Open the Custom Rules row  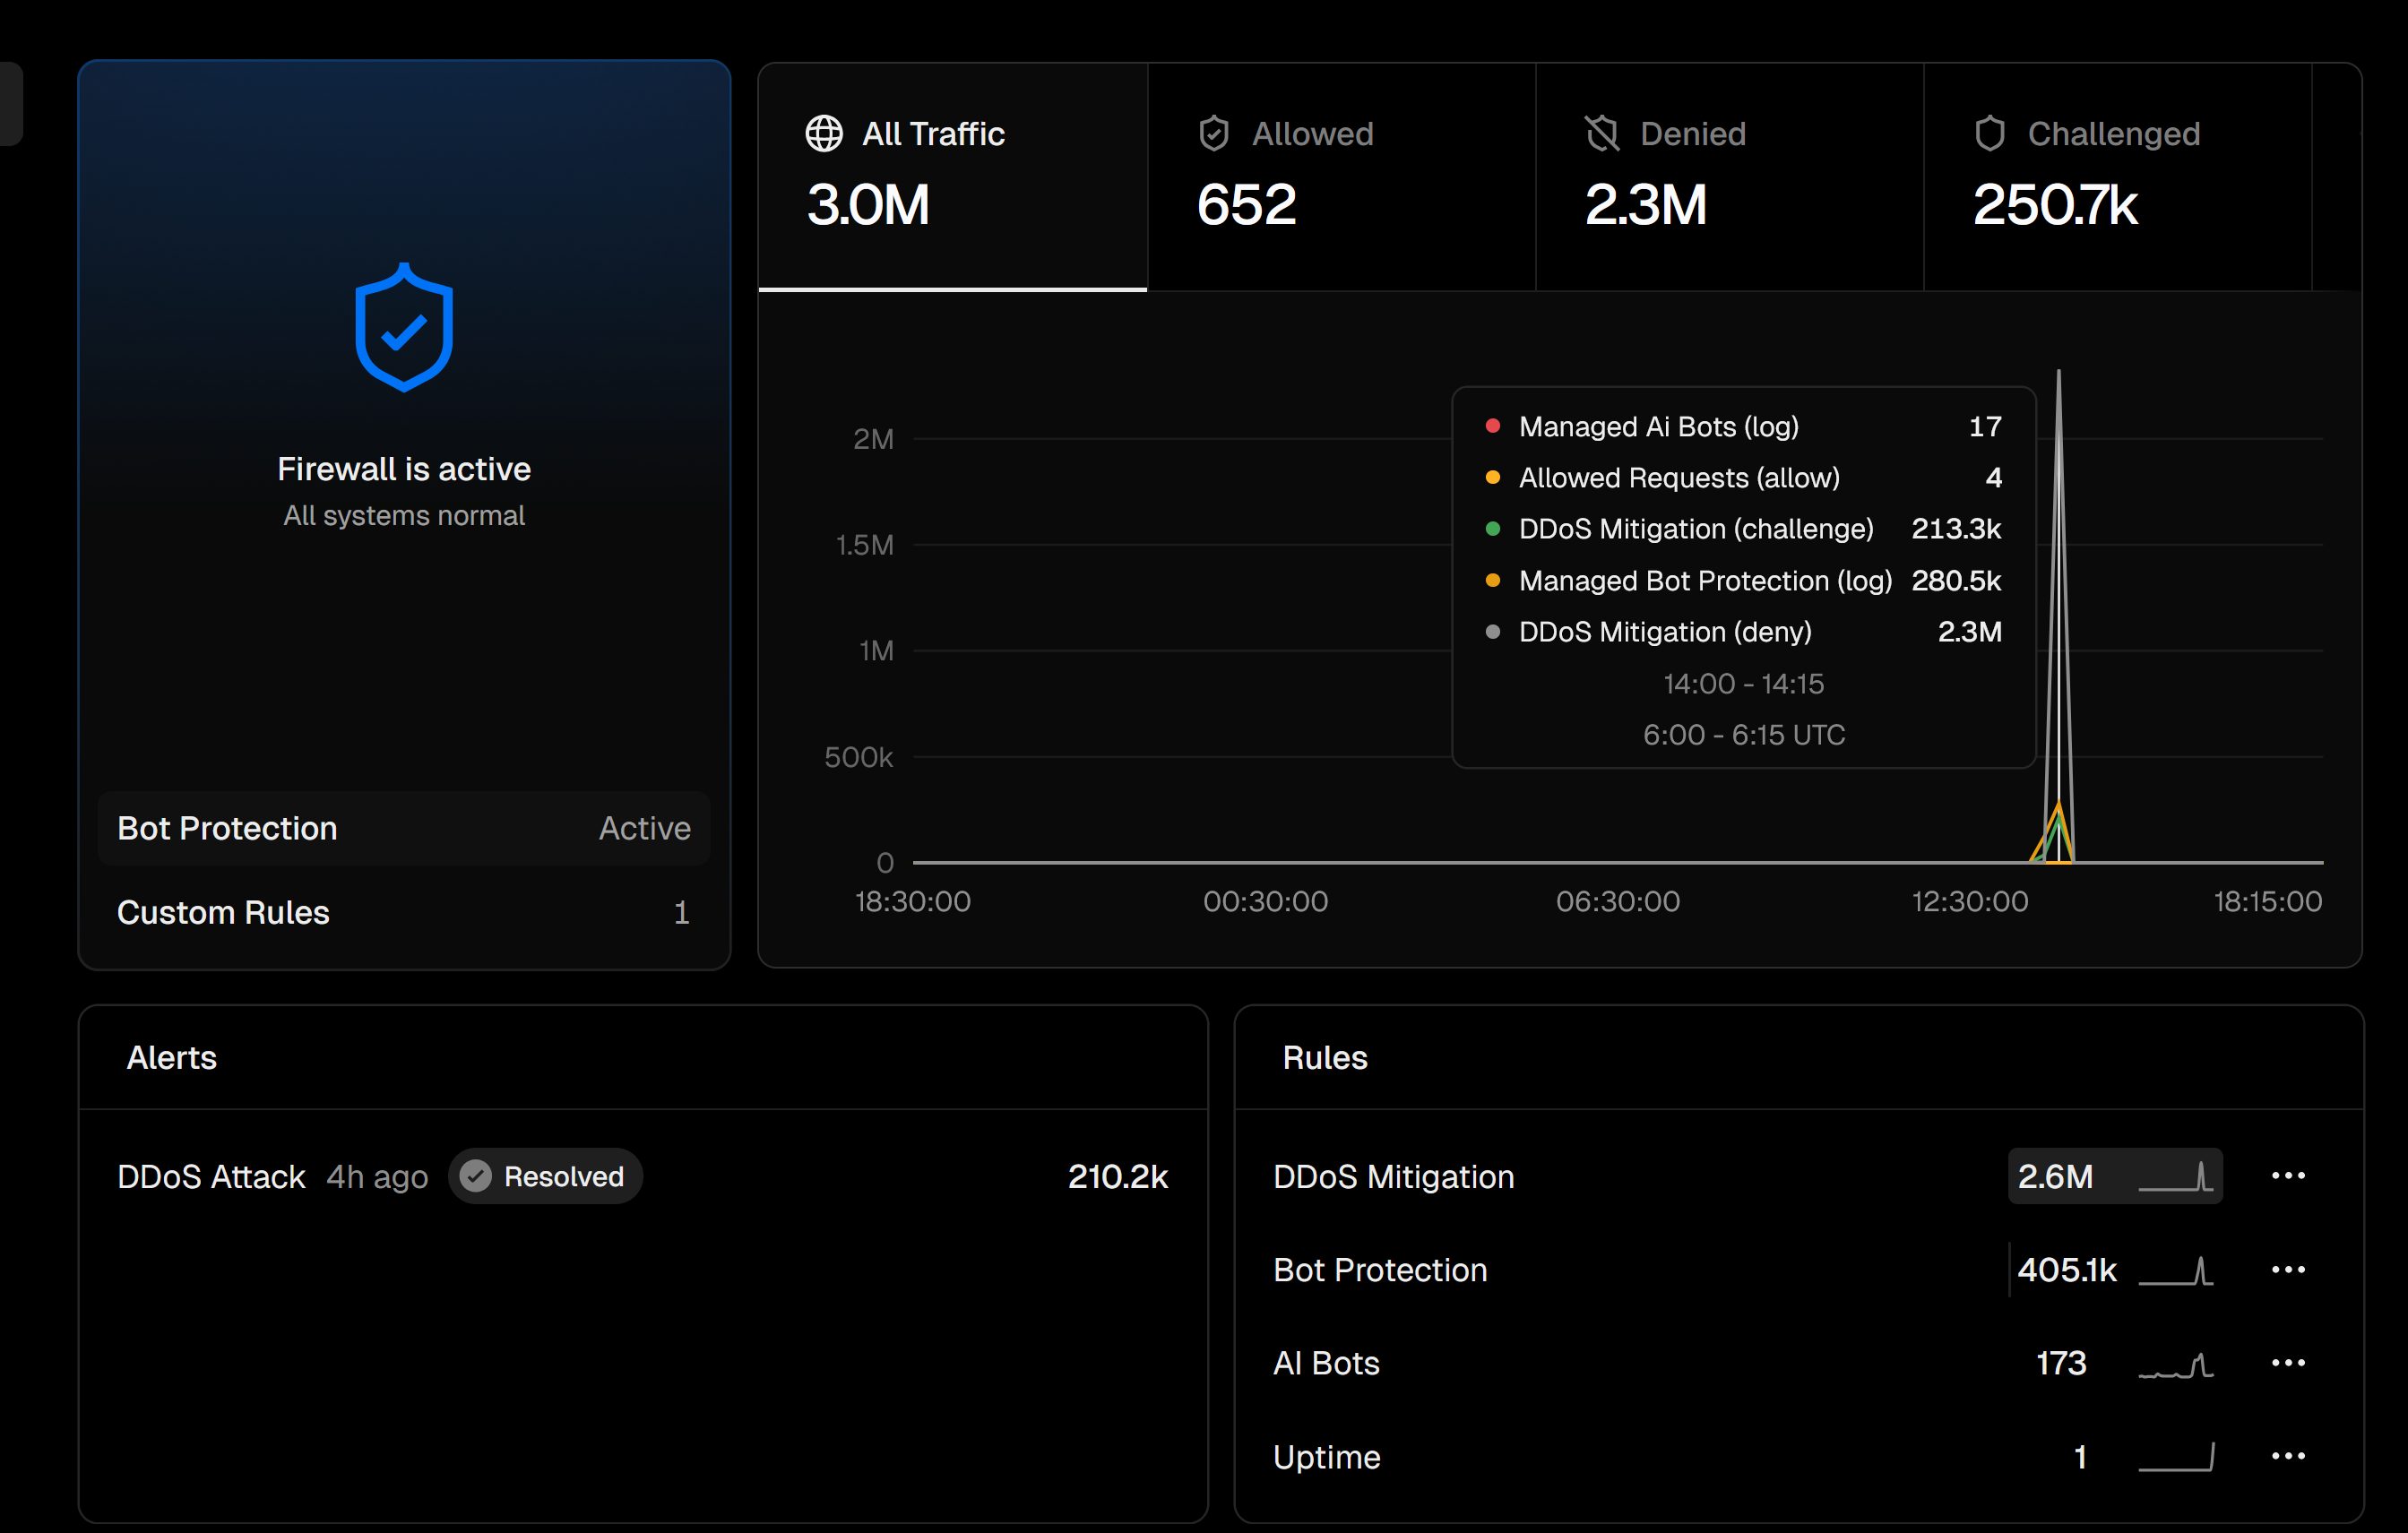pos(404,912)
